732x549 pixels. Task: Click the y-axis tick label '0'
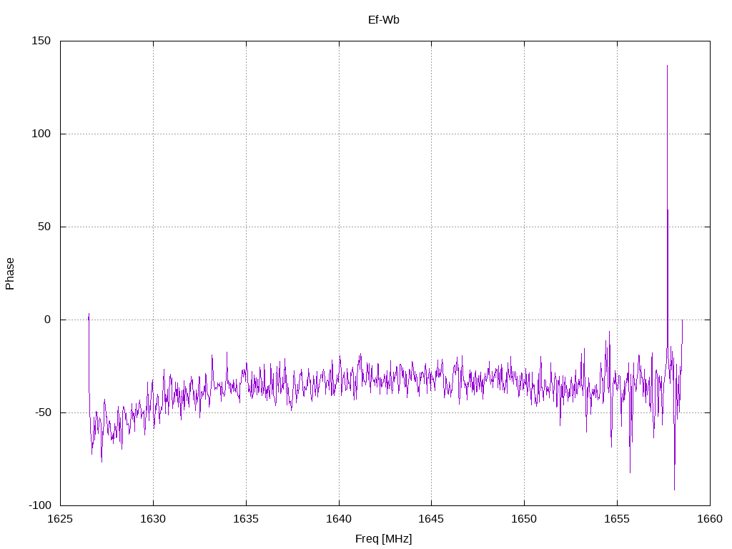click(x=48, y=320)
